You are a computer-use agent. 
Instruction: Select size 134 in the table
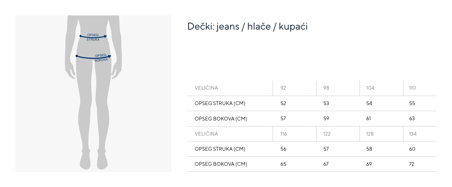click(413, 134)
